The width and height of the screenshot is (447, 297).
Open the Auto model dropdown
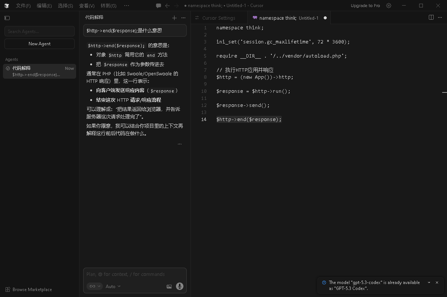coord(113,286)
